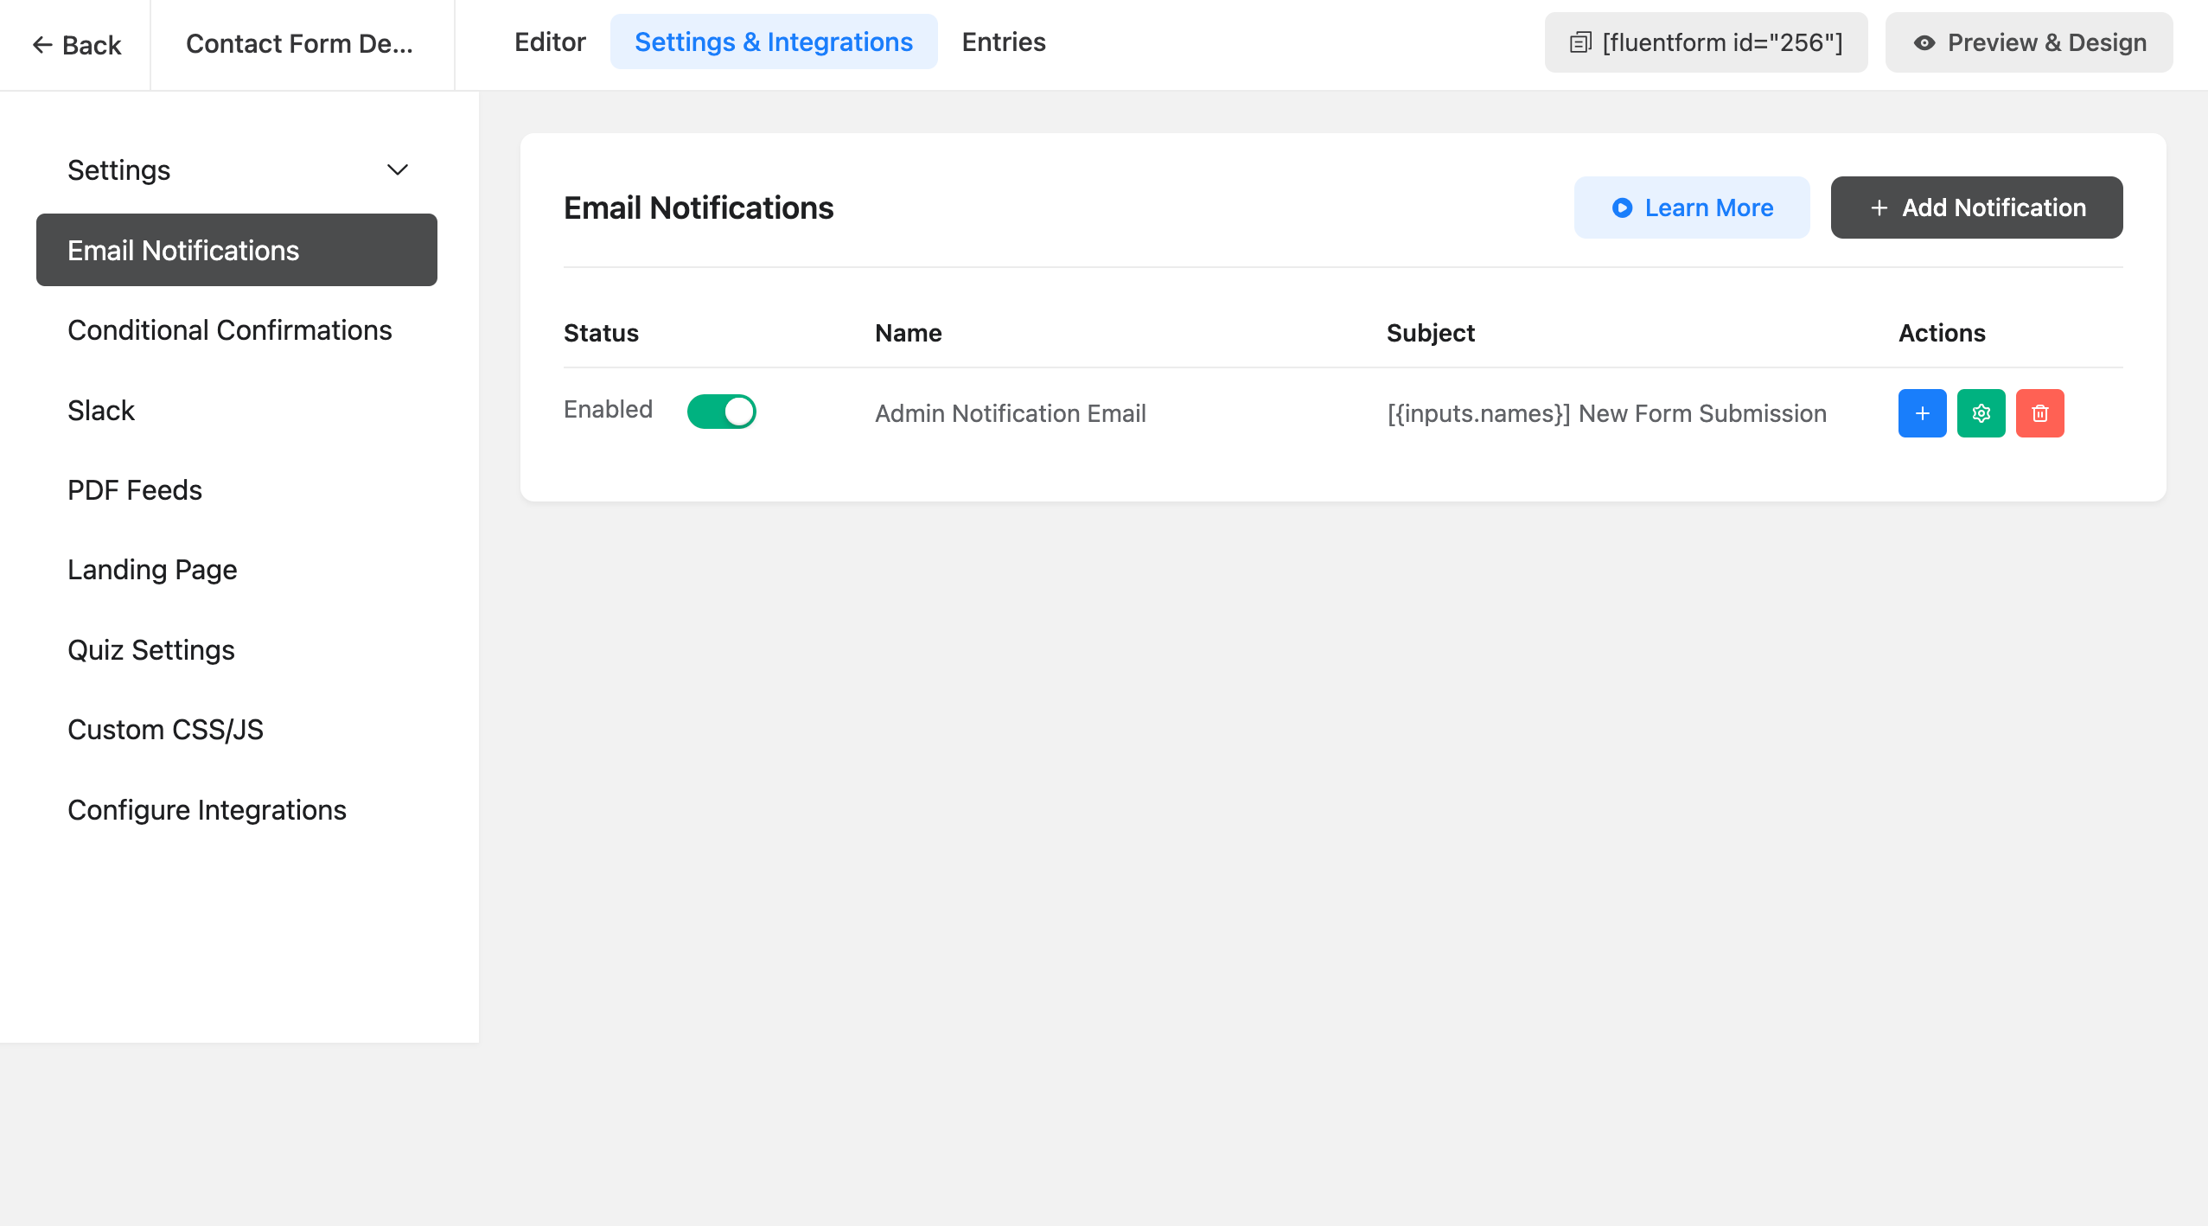Toggle the Admin Notification Email enabled switch
2208x1226 pixels.
tap(723, 412)
